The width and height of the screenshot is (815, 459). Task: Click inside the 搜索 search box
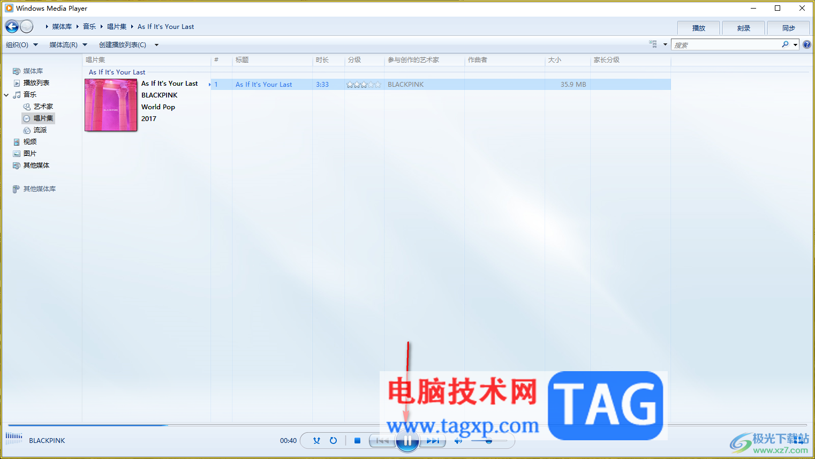pyautogui.click(x=726, y=45)
